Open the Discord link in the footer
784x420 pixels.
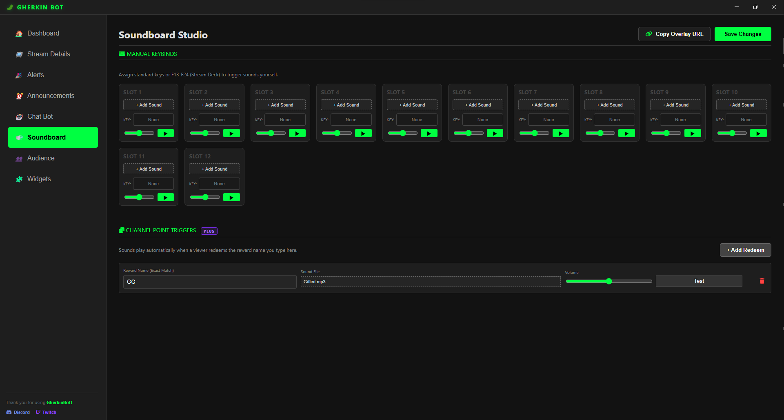click(x=18, y=412)
